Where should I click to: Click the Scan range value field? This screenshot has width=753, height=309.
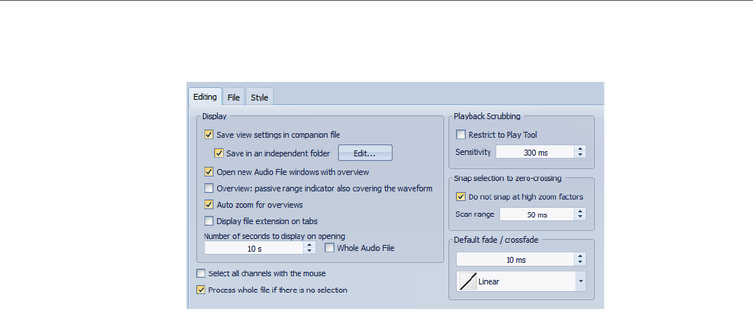[x=537, y=214]
